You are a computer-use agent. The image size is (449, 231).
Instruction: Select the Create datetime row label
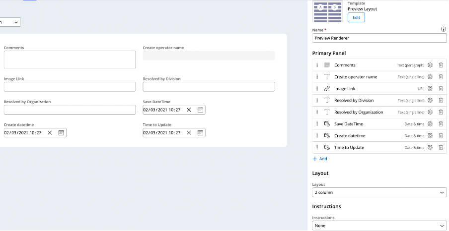tap(350, 135)
